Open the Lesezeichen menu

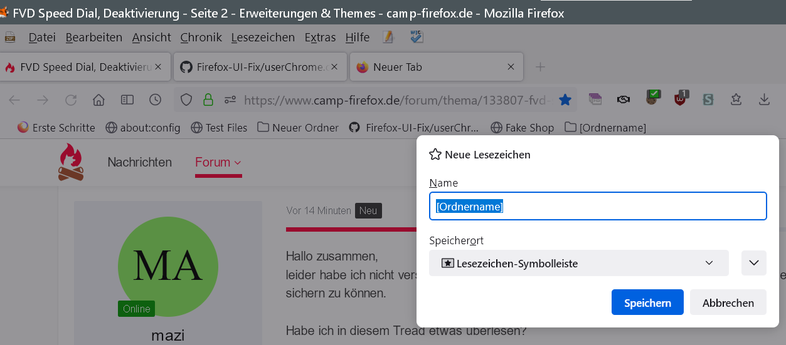coord(263,38)
